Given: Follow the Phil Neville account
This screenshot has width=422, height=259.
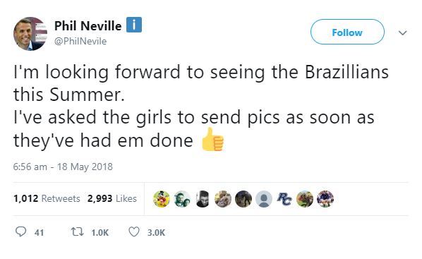Looking at the screenshot, I should tap(347, 32).
